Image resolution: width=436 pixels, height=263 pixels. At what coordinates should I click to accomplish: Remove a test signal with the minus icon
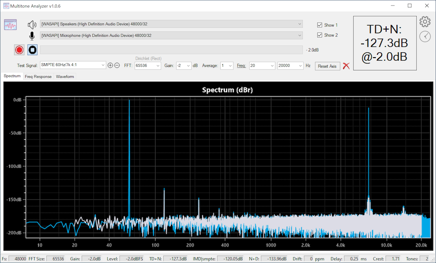[x=117, y=65]
